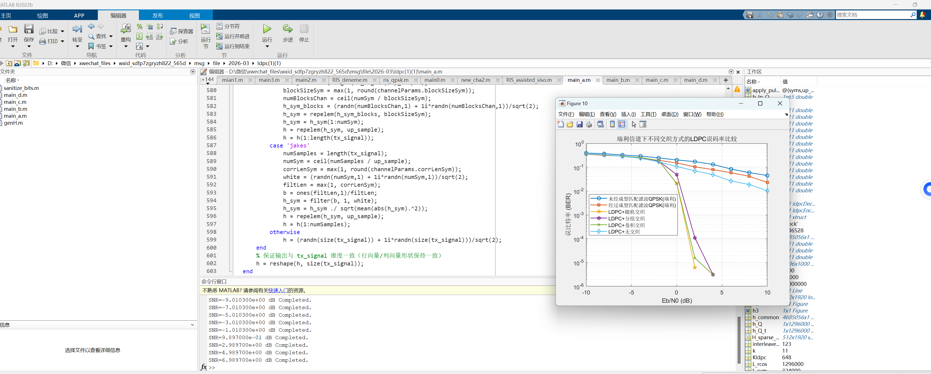Select genH.m in folder list
Screen dimensions: 931x374
(x=13, y=123)
